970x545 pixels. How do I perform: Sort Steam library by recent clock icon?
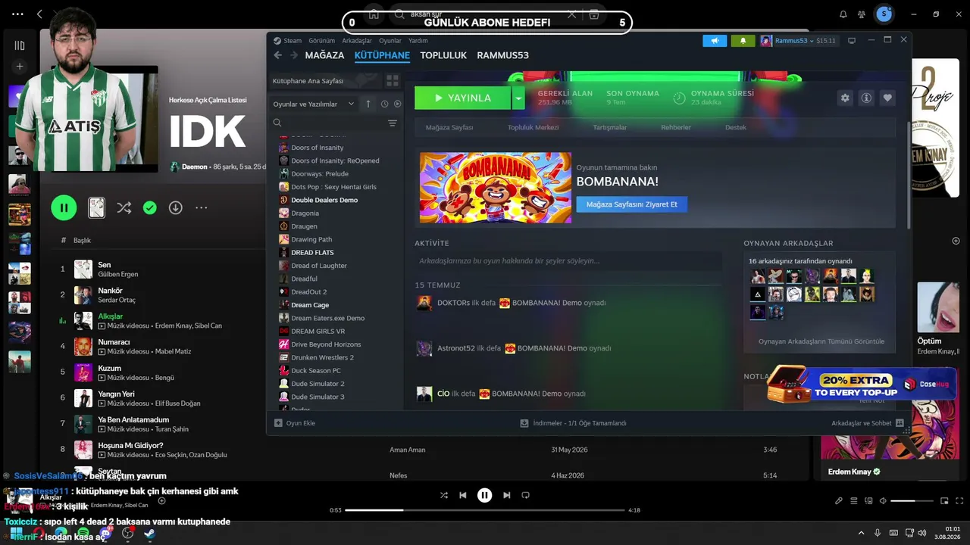point(384,104)
